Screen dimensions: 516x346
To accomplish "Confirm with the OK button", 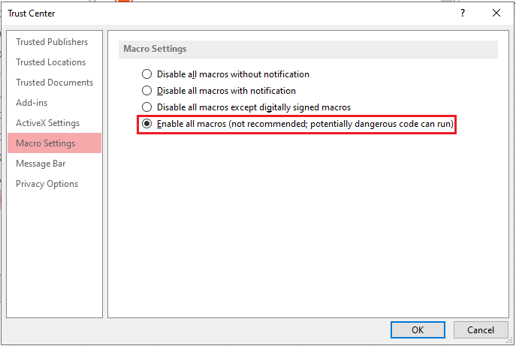I will tap(418, 329).
